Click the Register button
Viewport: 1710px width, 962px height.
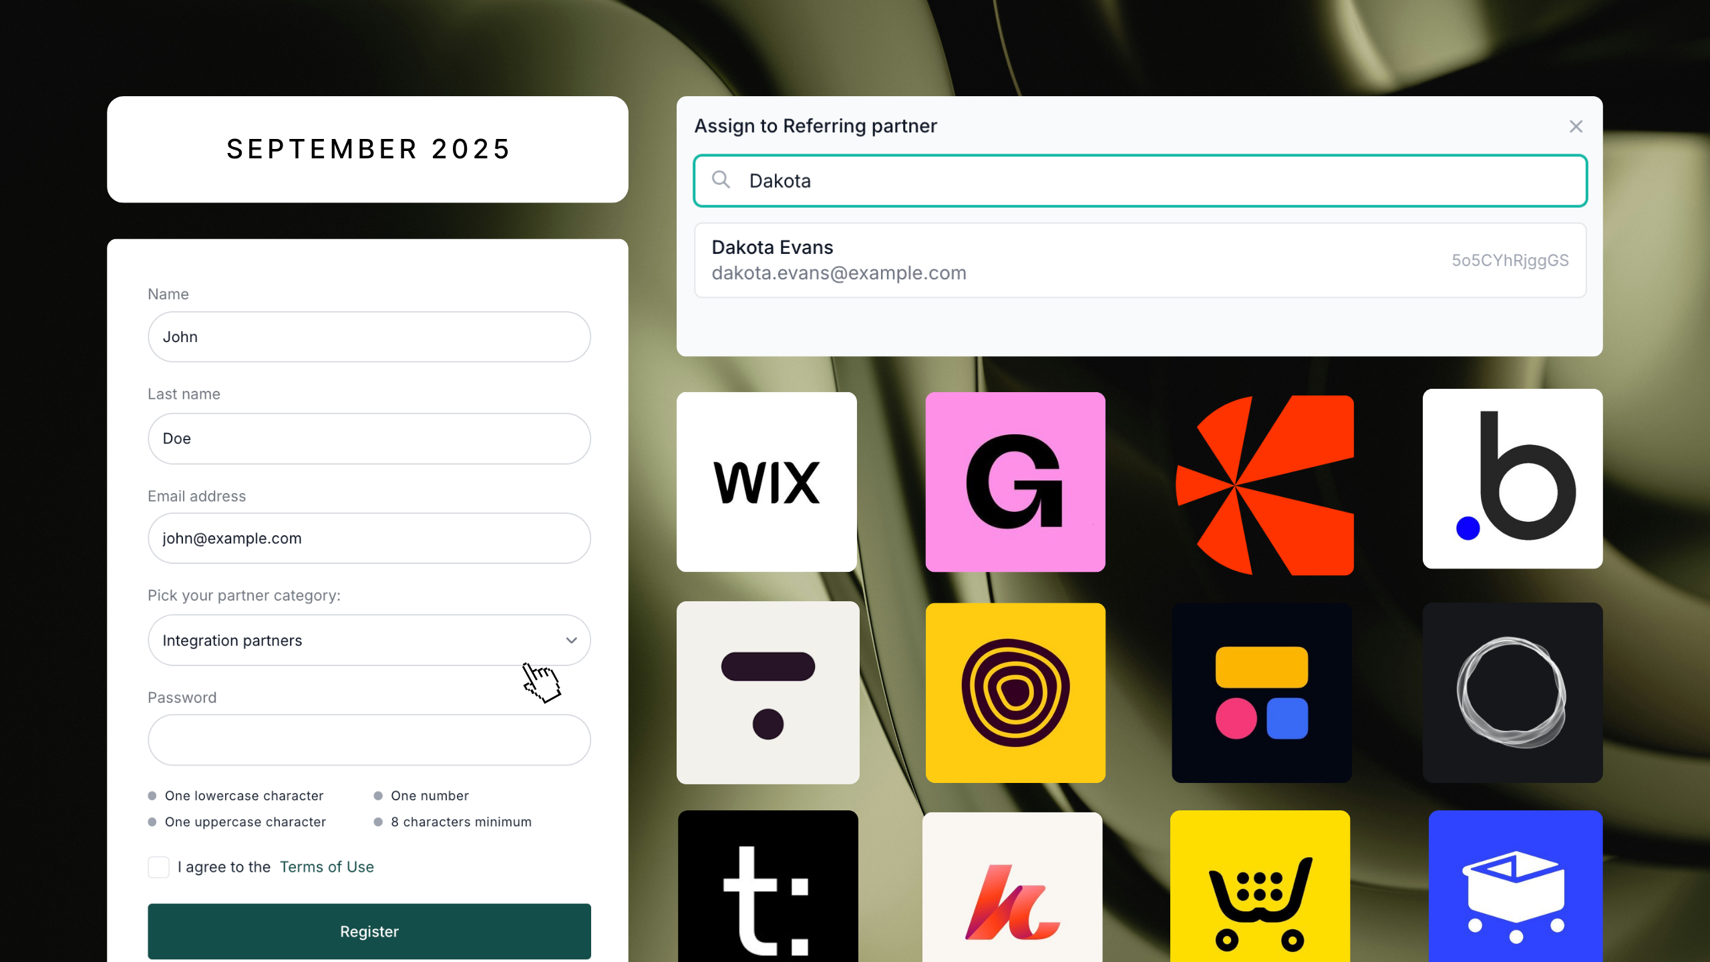pos(369,931)
